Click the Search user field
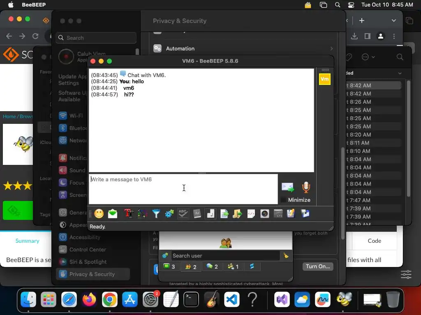 point(225,256)
